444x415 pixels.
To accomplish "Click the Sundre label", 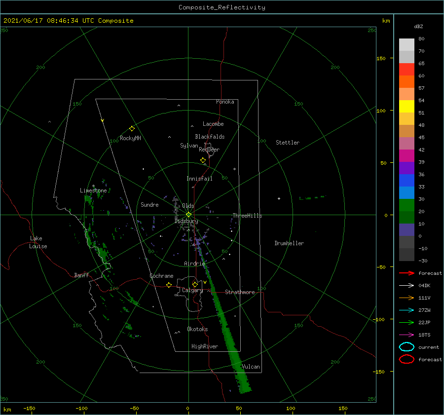I will (x=149, y=204).
